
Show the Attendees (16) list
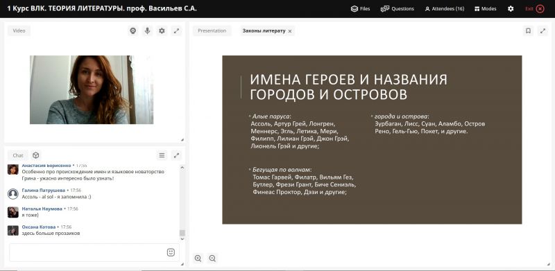point(445,9)
